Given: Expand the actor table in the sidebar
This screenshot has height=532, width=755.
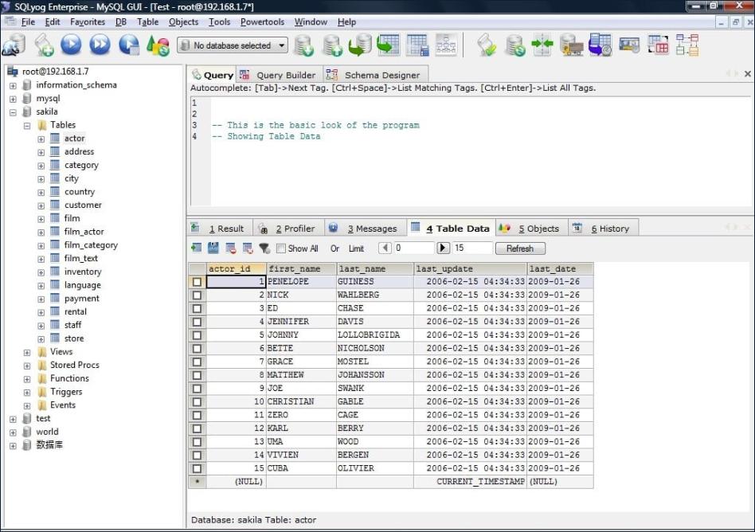Looking at the screenshot, I should click(x=41, y=138).
